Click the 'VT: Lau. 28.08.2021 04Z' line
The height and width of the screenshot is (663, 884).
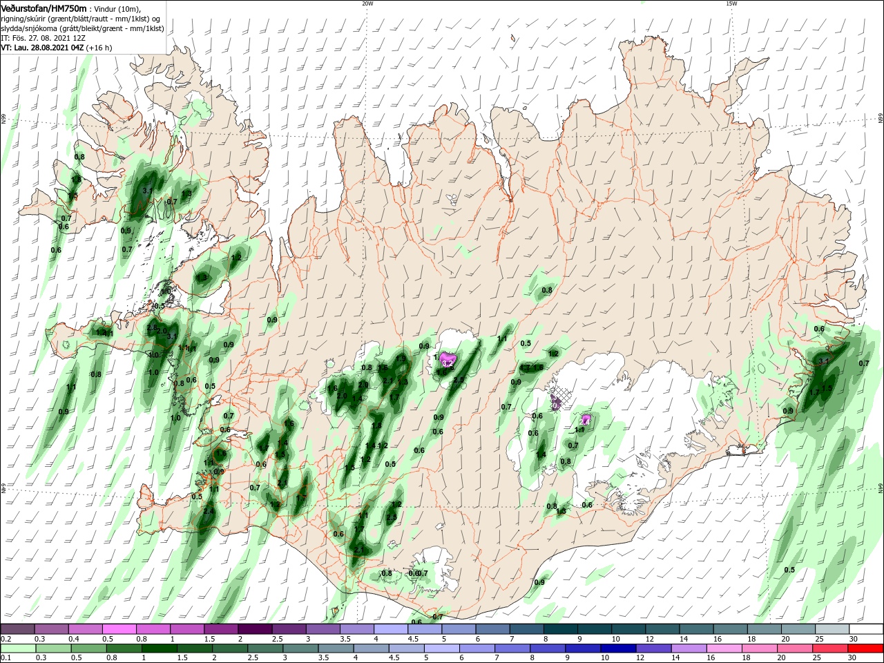pyautogui.click(x=43, y=48)
